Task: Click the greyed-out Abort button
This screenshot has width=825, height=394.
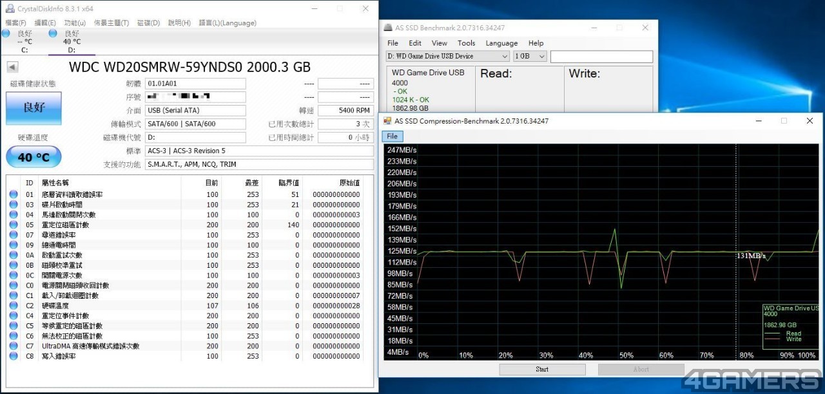Action: coord(641,370)
